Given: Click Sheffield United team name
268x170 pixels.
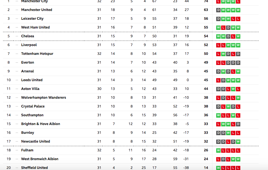Looking at the screenshot, I should coord(34,168).
